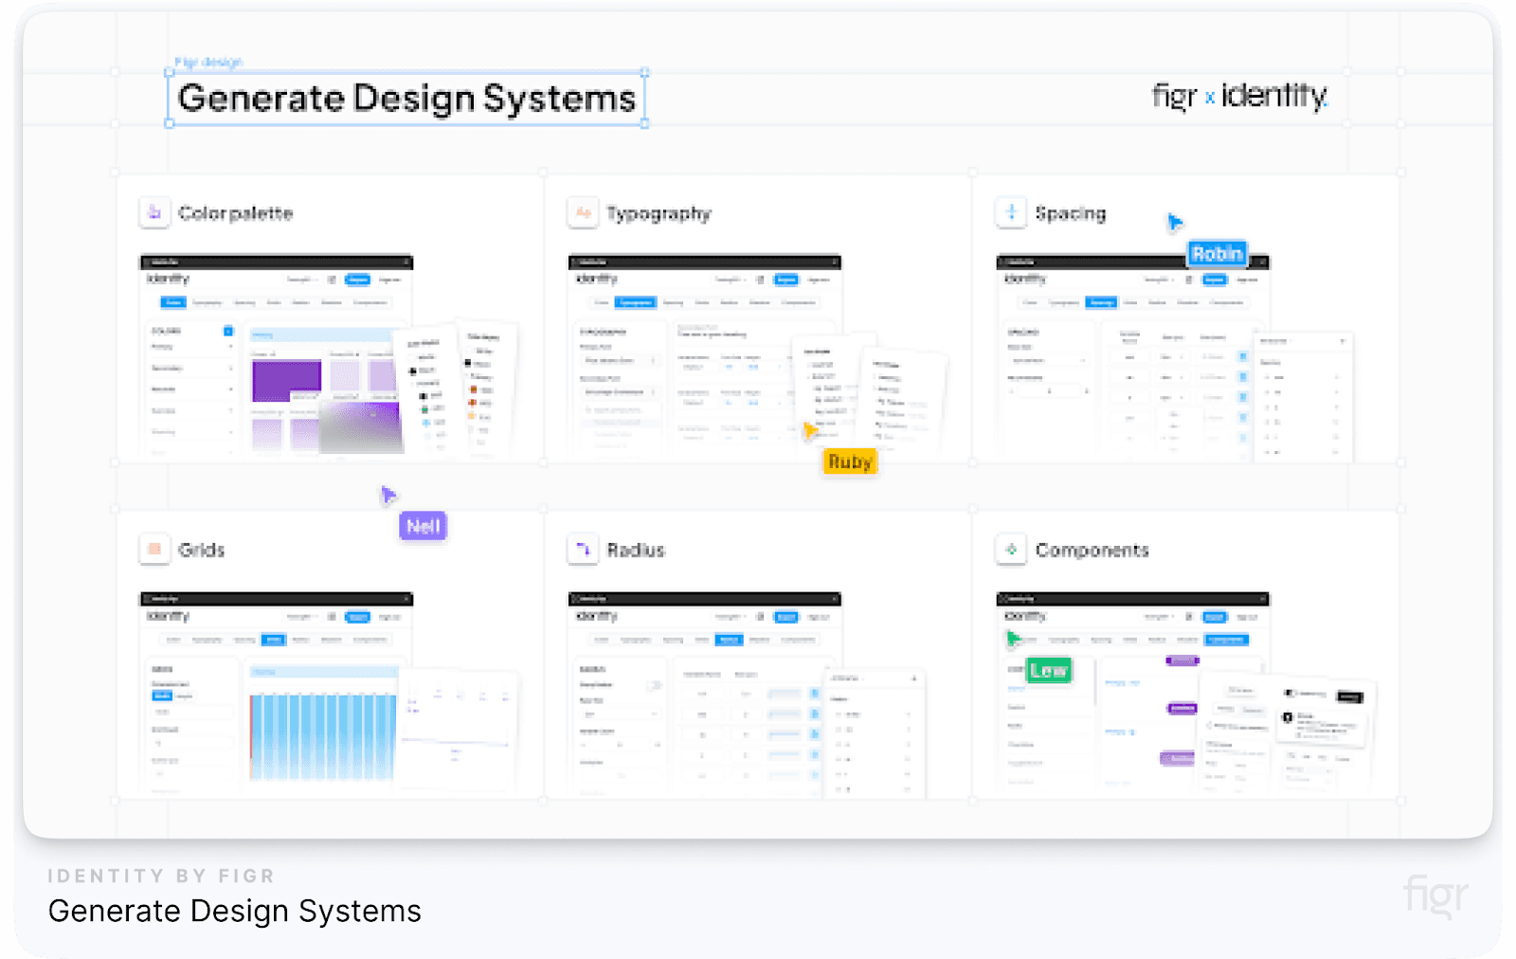Select the Components section icon
Viewport: 1516px width, 959px height.
point(1010,549)
